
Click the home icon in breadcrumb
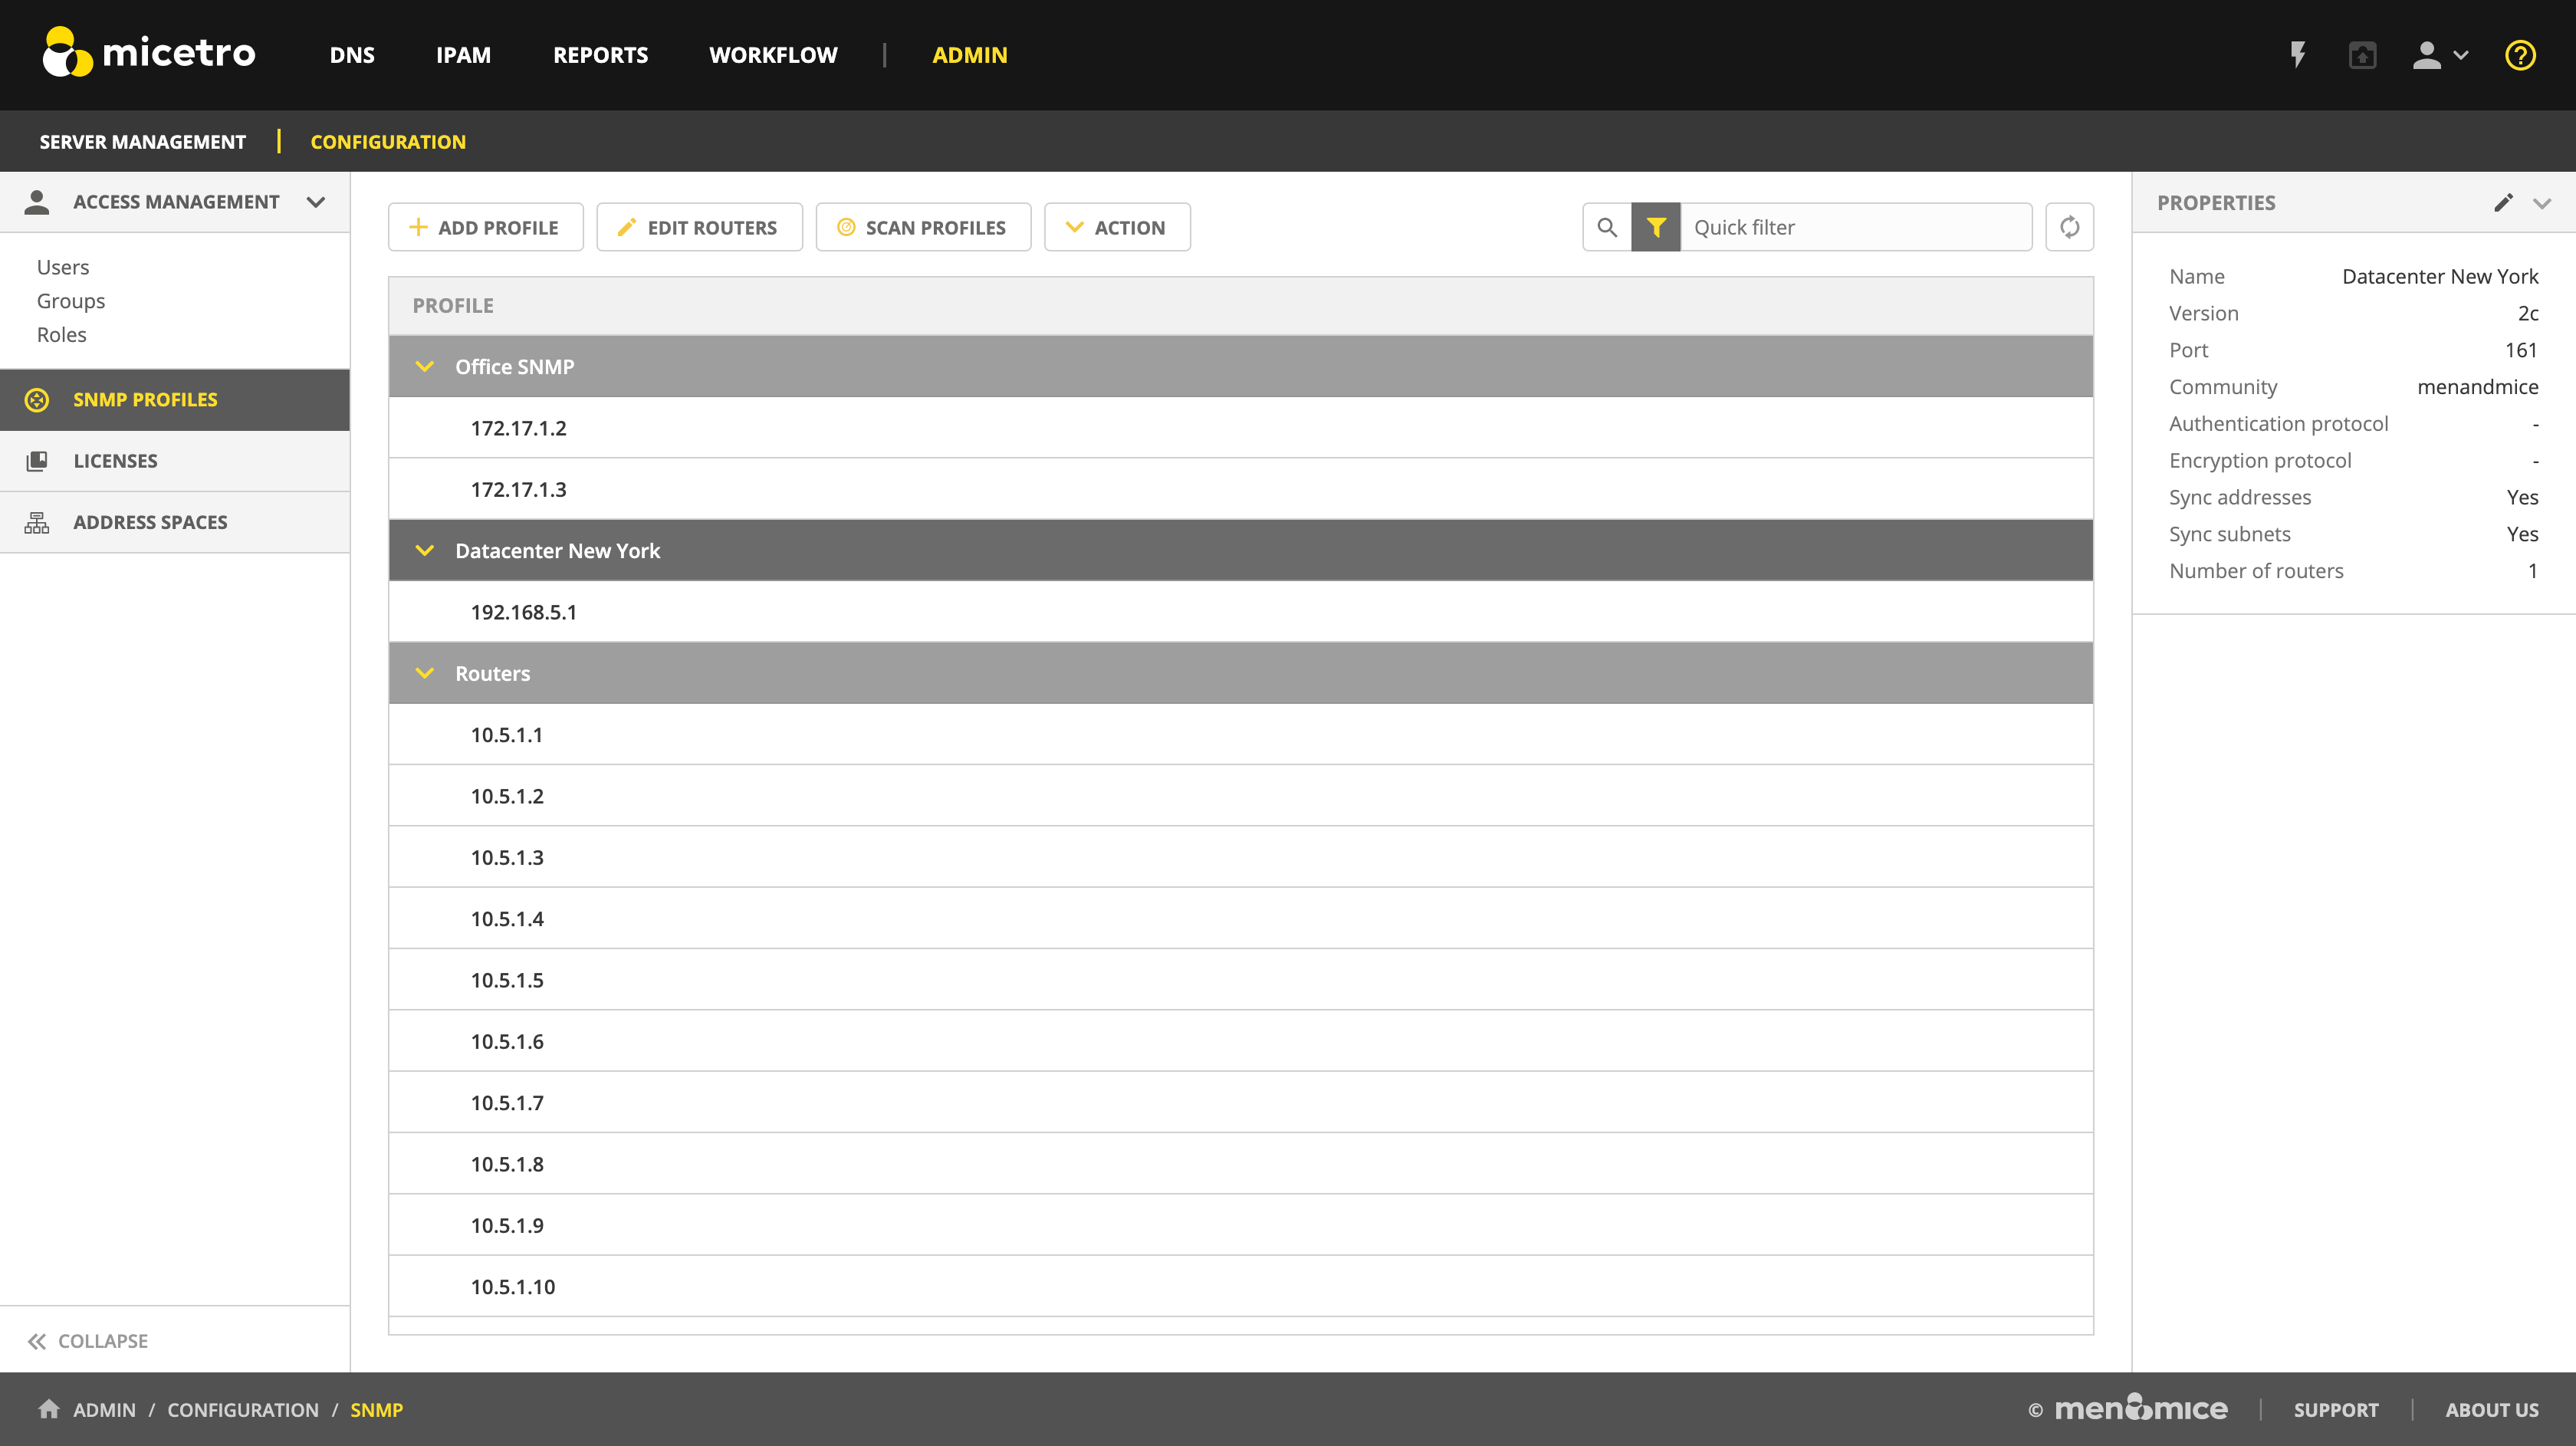pos(48,1409)
